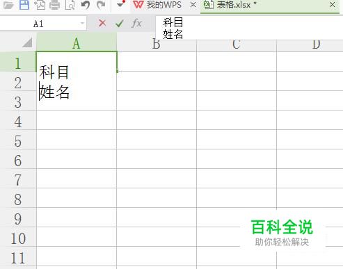Select row 3 header

point(18,101)
